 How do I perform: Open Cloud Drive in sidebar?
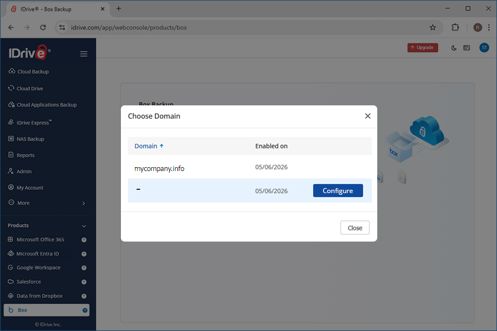point(26,88)
